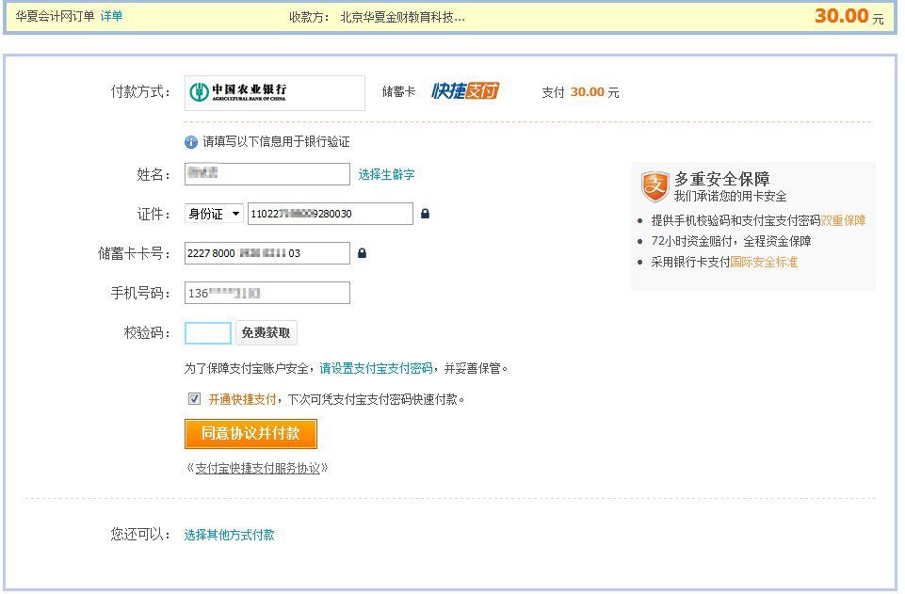Focus the 校验码 verification code field
The image size is (905, 594).
click(208, 333)
